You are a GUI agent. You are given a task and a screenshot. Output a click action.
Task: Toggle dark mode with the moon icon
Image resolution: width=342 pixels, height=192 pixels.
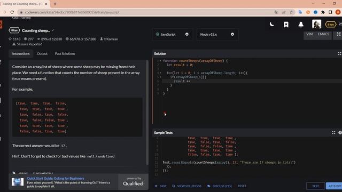[x=272, y=24]
